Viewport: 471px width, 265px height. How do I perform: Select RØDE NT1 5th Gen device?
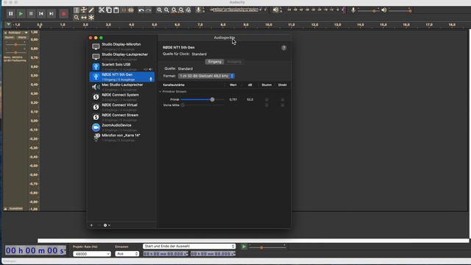pos(122,77)
